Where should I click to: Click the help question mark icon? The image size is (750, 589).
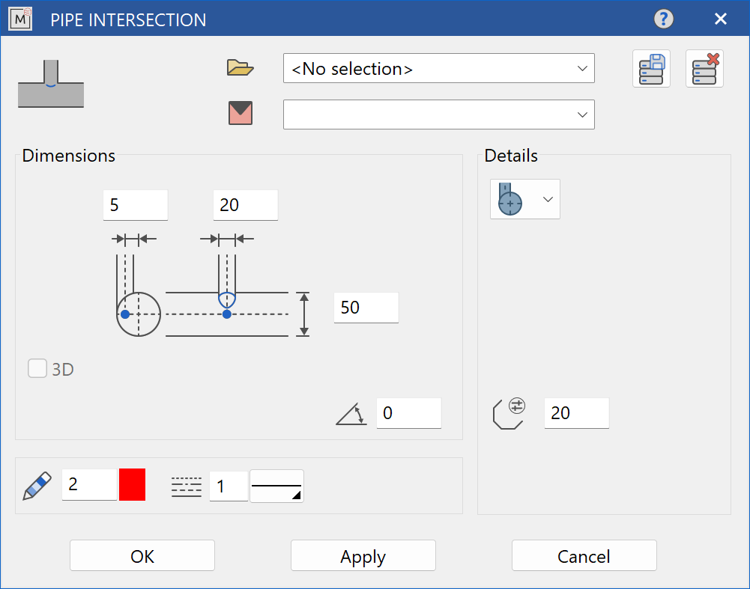(x=663, y=19)
